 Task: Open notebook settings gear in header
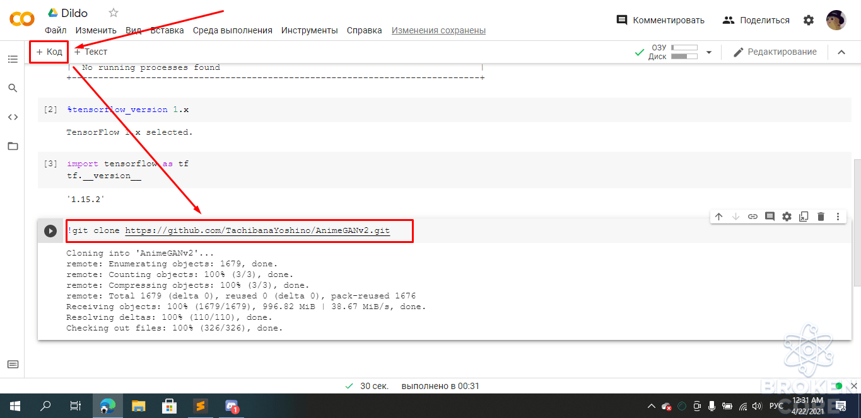click(x=809, y=20)
